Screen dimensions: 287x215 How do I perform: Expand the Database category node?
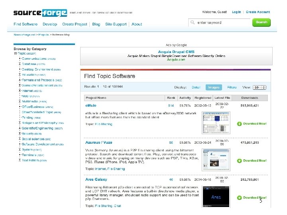20,64
